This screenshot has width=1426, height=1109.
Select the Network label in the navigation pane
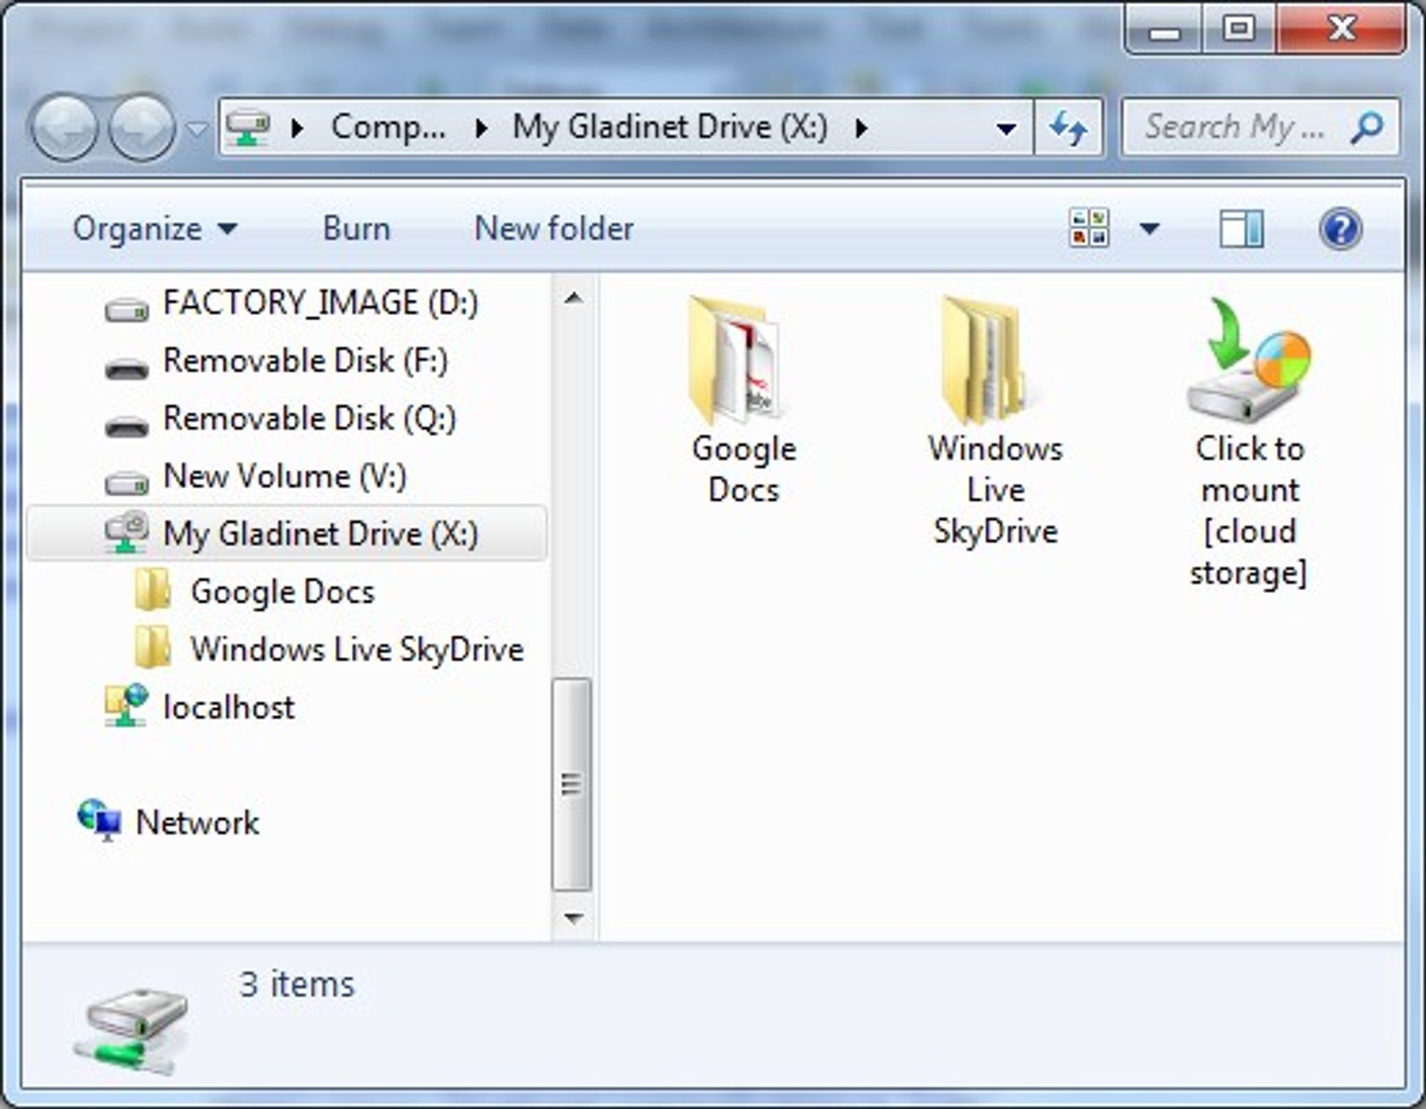tap(198, 822)
